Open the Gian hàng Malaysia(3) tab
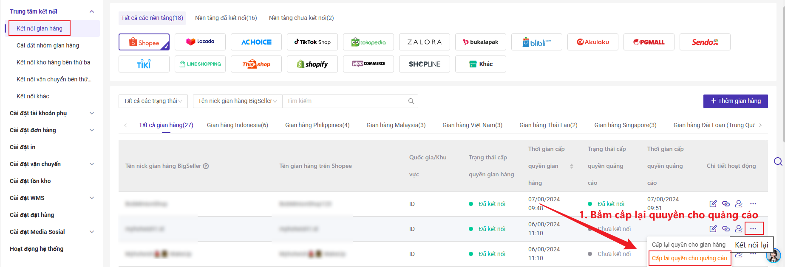Screen dimensions: 785x267 pyautogui.click(x=396, y=125)
